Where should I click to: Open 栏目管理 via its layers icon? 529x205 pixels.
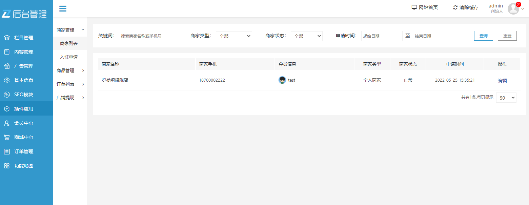pos(7,38)
